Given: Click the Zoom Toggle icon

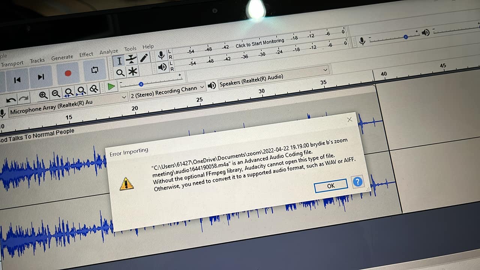Looking at the screenshot, I should 94,89.
